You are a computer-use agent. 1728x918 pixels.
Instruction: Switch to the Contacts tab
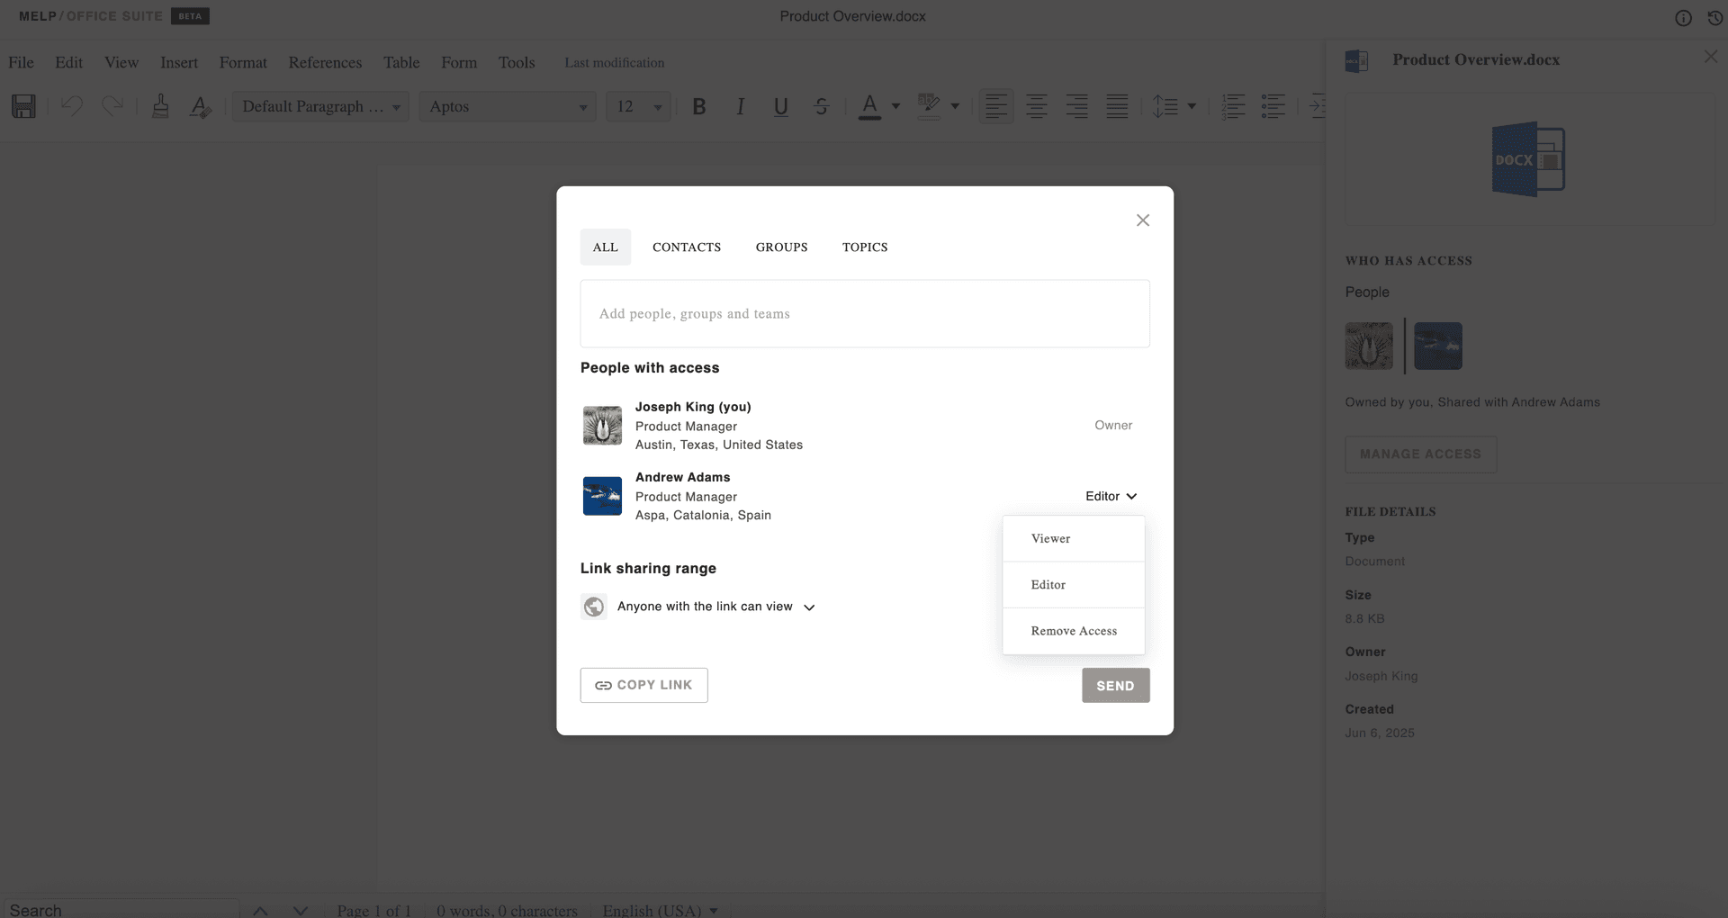click(x=687, y=247)
